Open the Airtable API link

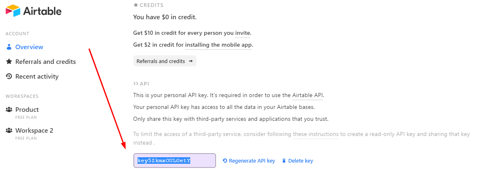pyautogui.click(x=307, y=95)
